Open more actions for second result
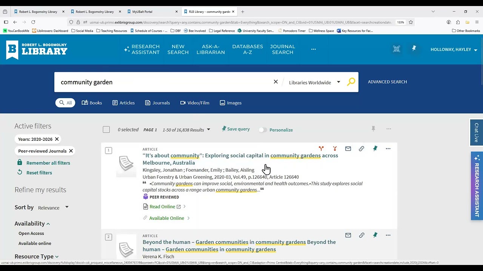This screenshot has height=271, width=483. point(388,235)
